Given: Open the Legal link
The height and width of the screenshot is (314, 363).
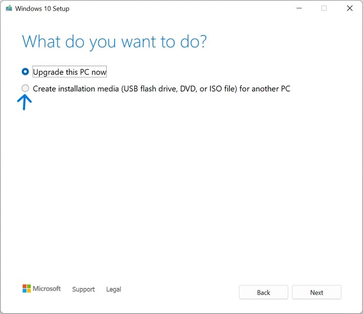Looking at the screenshot, I should pyautogui.click(x=114, y=289).
